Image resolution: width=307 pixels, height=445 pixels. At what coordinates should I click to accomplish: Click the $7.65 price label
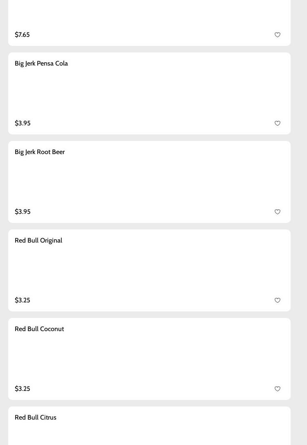[x=22, y=35]
